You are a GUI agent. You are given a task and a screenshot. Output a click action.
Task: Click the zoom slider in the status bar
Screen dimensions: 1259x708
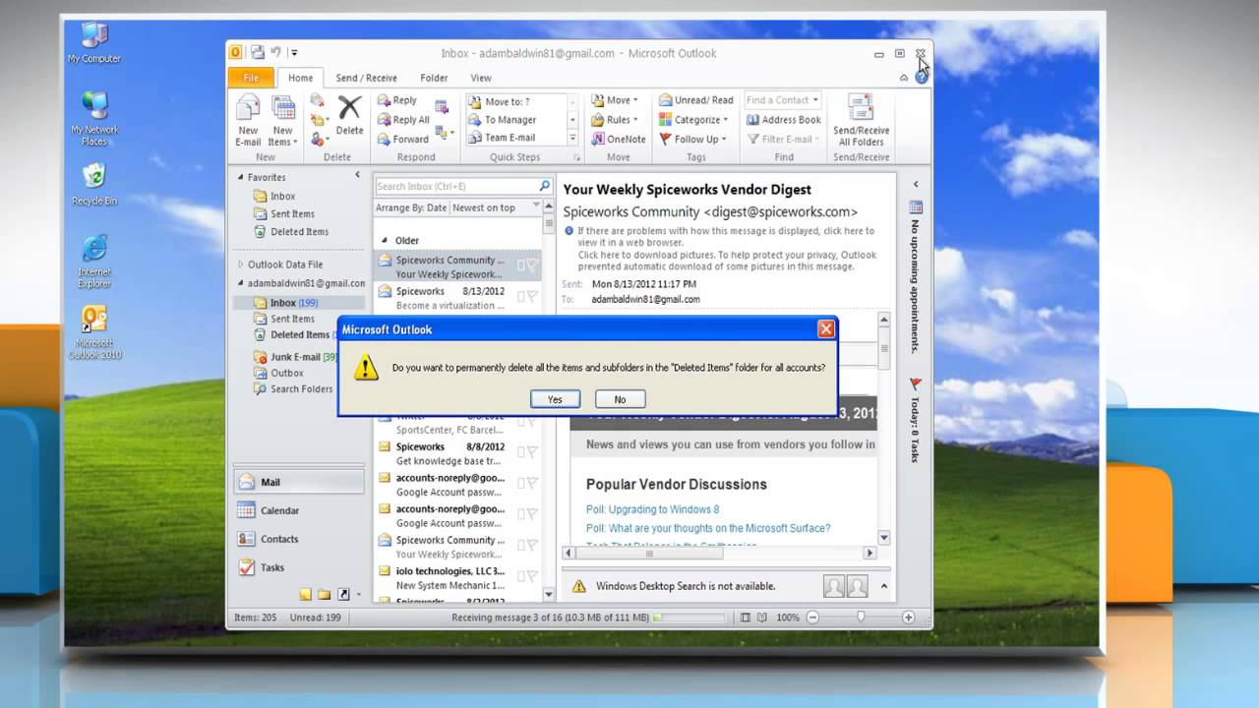(x=861, y=618)
